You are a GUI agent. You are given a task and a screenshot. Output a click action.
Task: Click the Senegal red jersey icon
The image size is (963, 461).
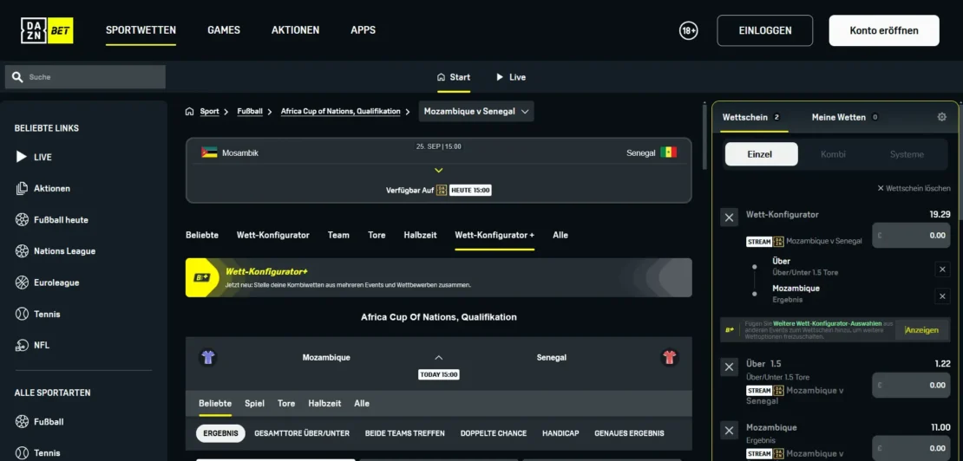point(670,357)
